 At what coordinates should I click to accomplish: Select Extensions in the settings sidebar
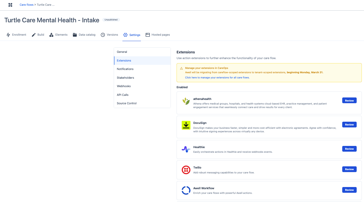pos(142,60)
